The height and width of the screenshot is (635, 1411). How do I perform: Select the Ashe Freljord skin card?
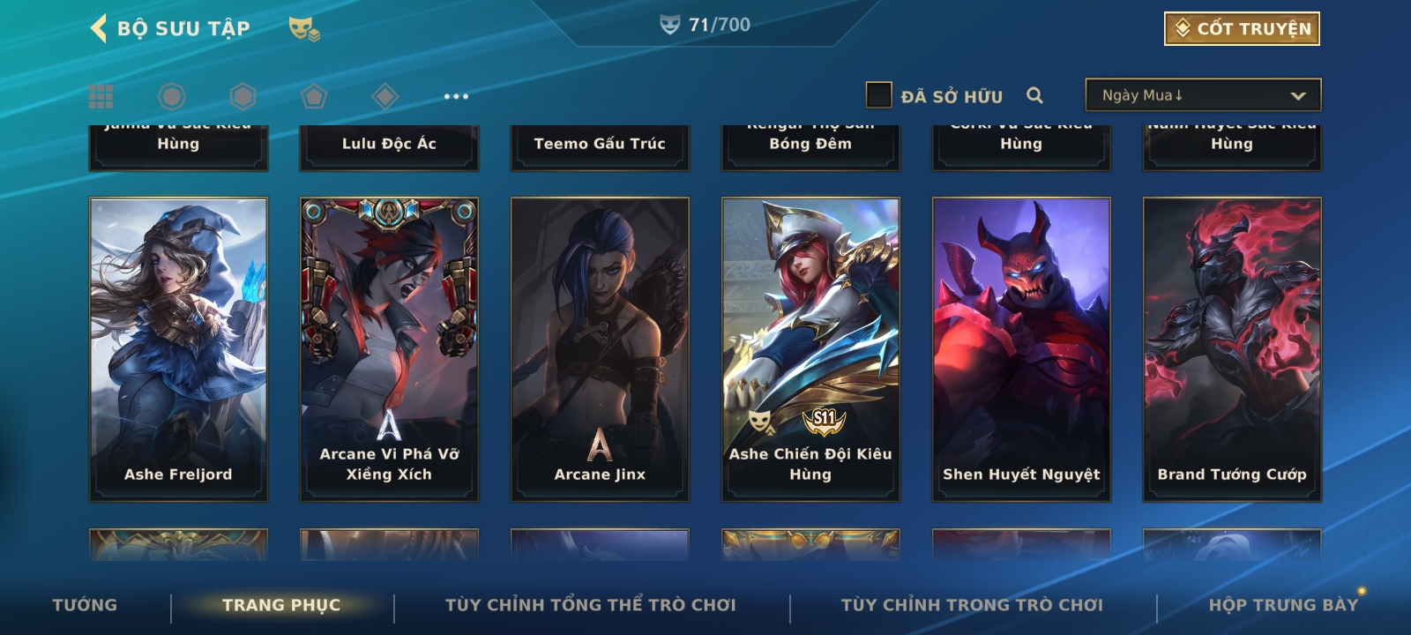pos(178,349)
